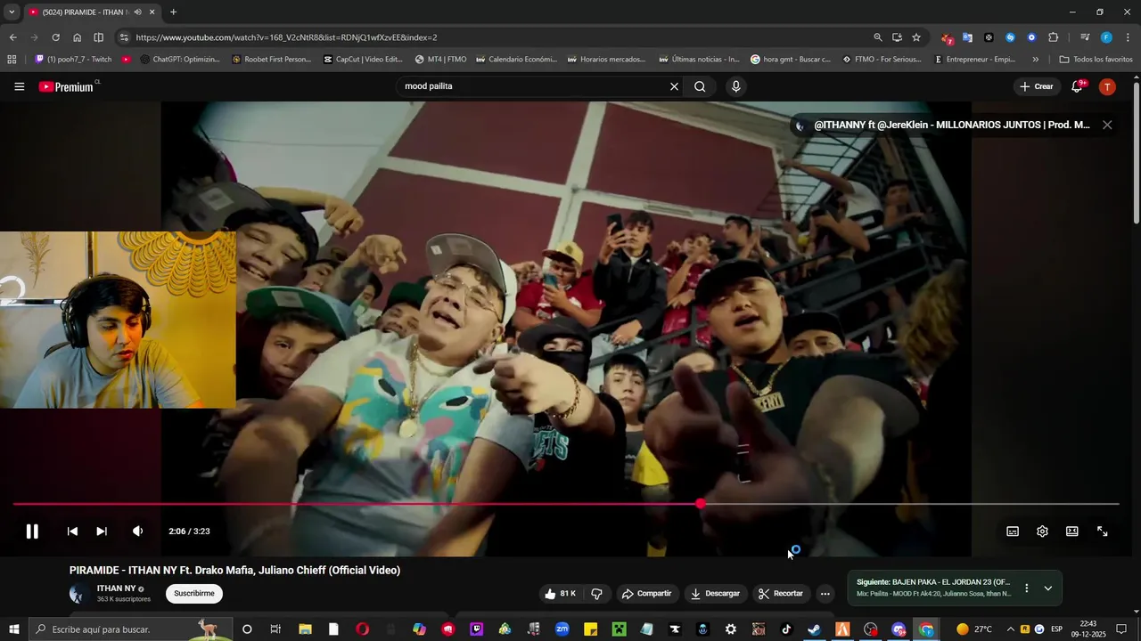Image resolution: width=1141 pixels, height=641 pixels.
Task: Open ITHAN NY channel avatar
Action: coord(79,593)
